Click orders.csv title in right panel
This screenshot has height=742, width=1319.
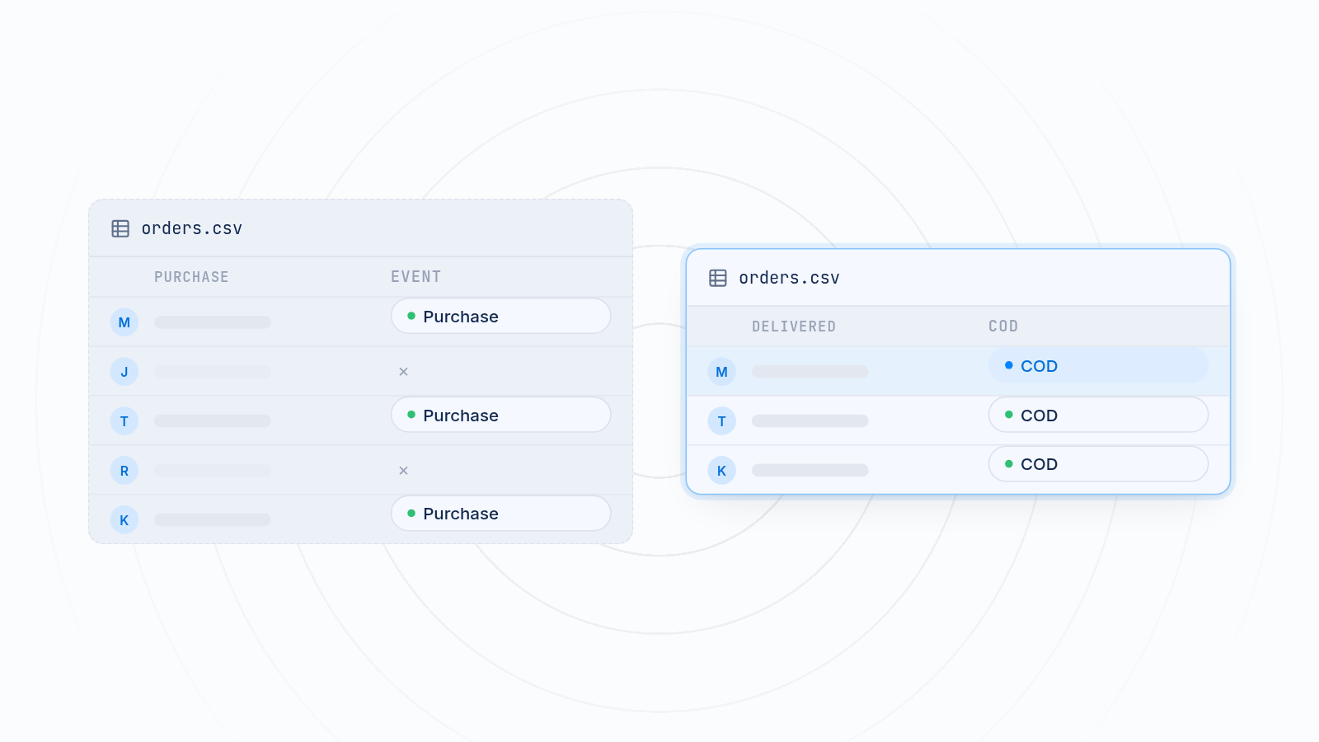pyautogui.click(x=790, y=278)
